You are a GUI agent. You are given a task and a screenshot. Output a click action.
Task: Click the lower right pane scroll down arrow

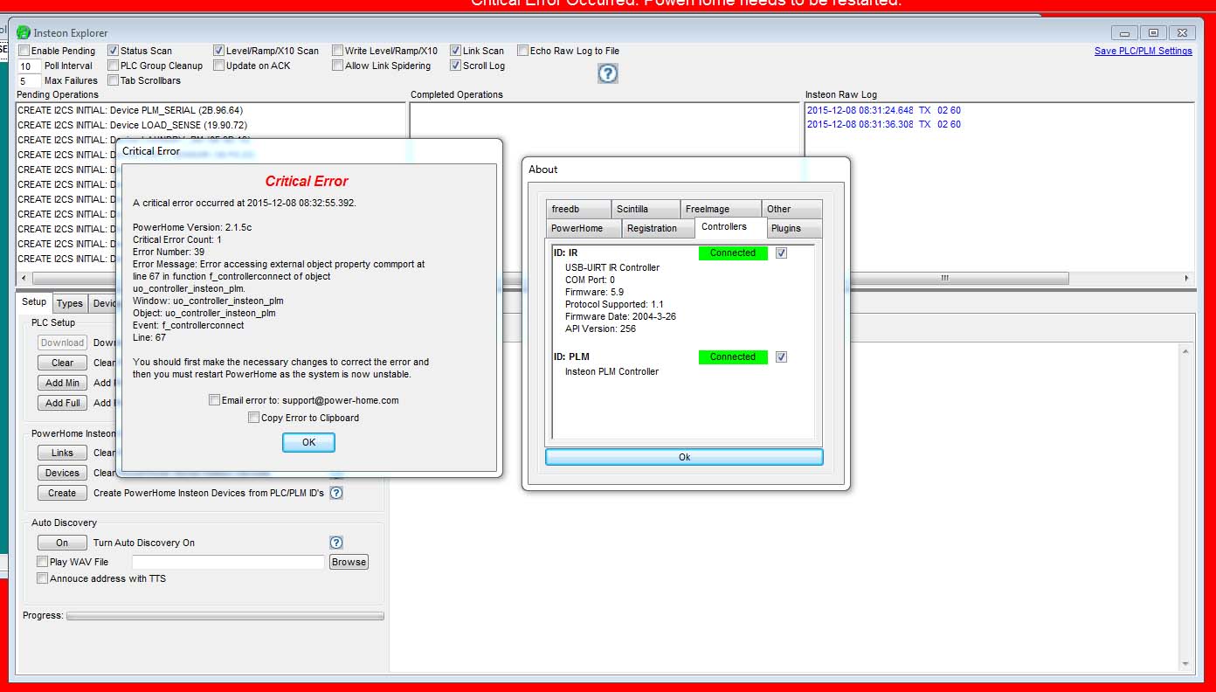click(x=1185, y=664)
